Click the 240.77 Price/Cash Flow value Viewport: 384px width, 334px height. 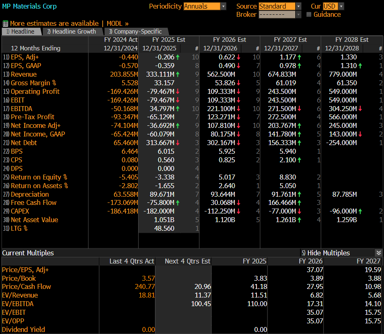point(145,286)
